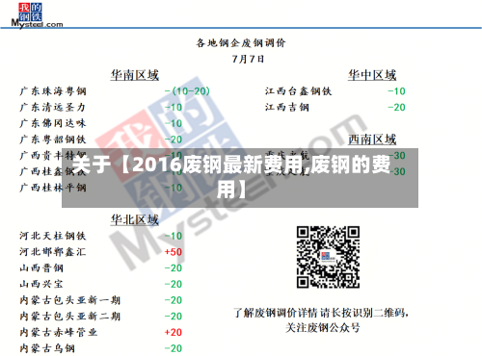Click the text '关注废钢公众号'
The height and width of the screenshot is (356, 482).
323,328
